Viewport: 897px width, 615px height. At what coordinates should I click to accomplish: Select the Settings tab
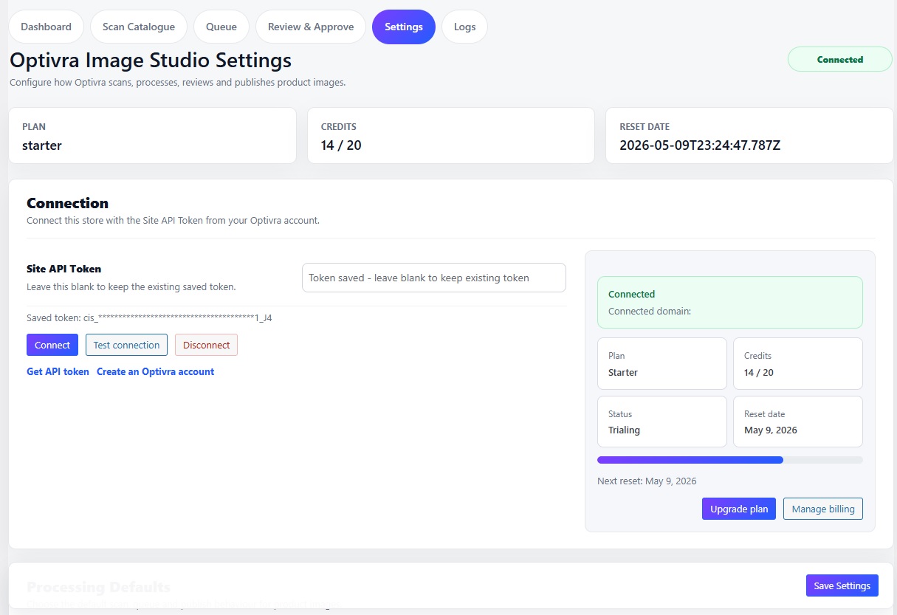403,27
